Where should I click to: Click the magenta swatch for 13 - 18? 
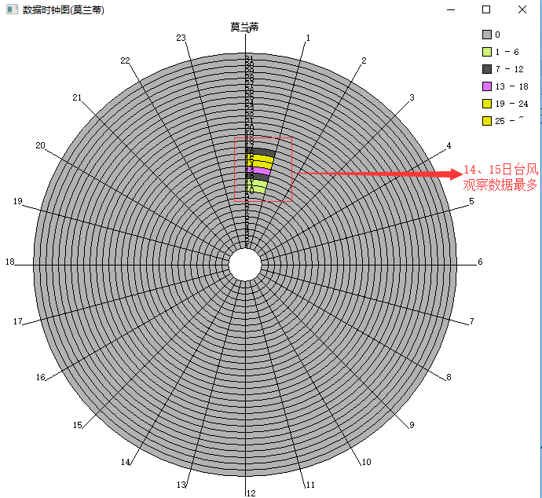click(x=487, y=86)
